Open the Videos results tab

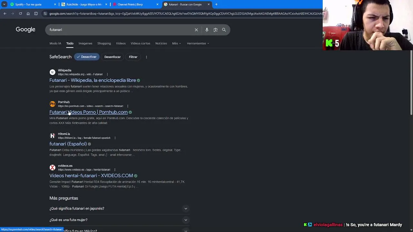[x=121, y=43]
